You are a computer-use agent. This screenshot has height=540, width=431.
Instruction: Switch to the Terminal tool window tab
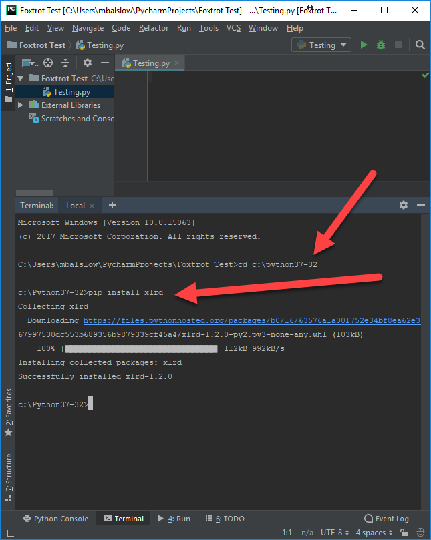(124, 519)
